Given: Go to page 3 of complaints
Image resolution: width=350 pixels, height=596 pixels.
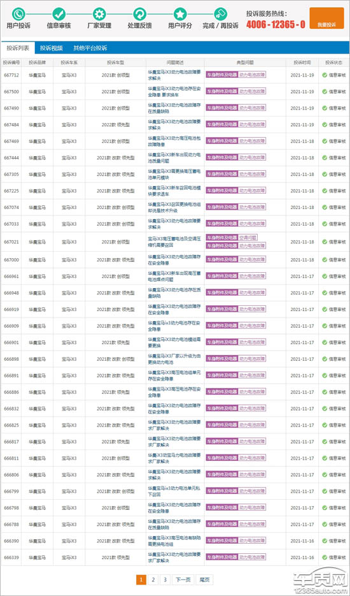Looking at the screenshot, I should 165,579.
